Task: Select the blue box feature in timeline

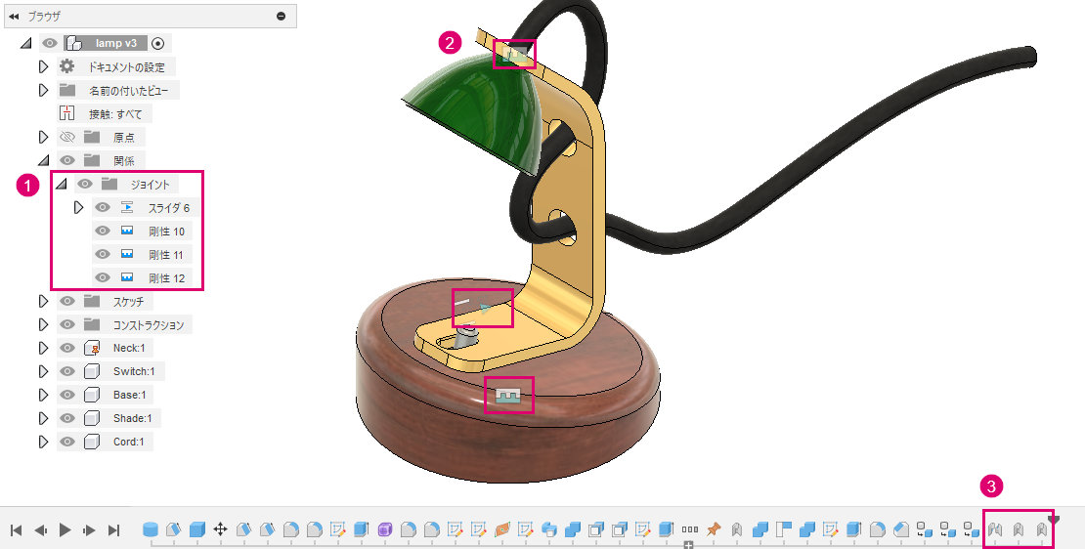Action: click(x=197, y=529)
